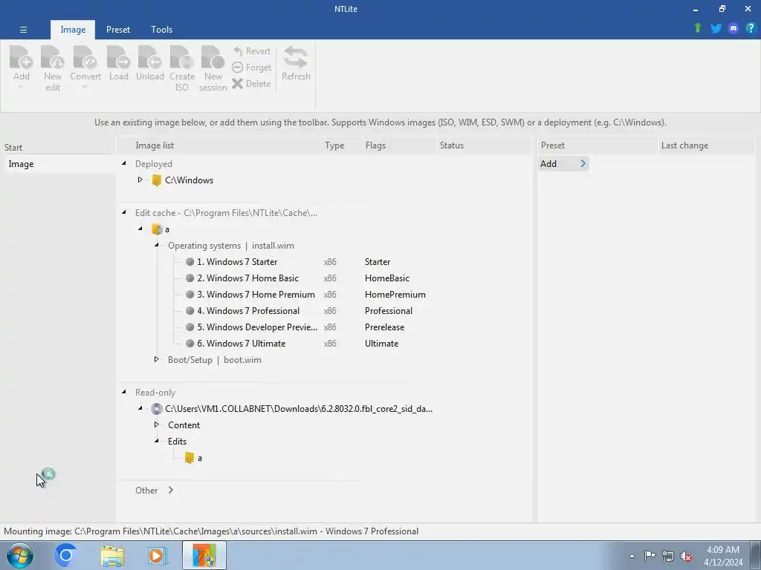
Task: Click the Convert toolbar icon
Action: point(85,56)
